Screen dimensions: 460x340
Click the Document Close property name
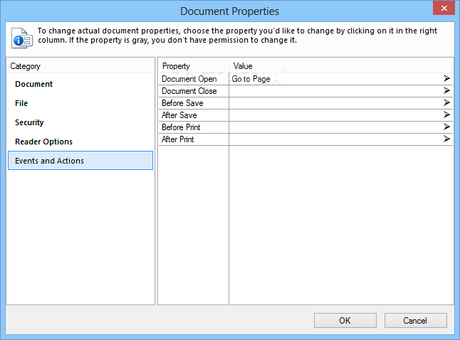pyautogui.click(x=189, y=91)
